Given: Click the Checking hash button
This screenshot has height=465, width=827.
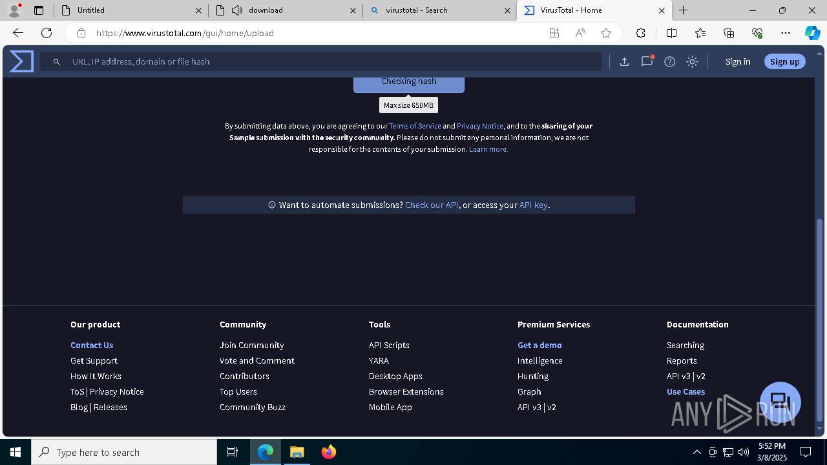Looking at the screenshot, I should (x=409, y=83).
